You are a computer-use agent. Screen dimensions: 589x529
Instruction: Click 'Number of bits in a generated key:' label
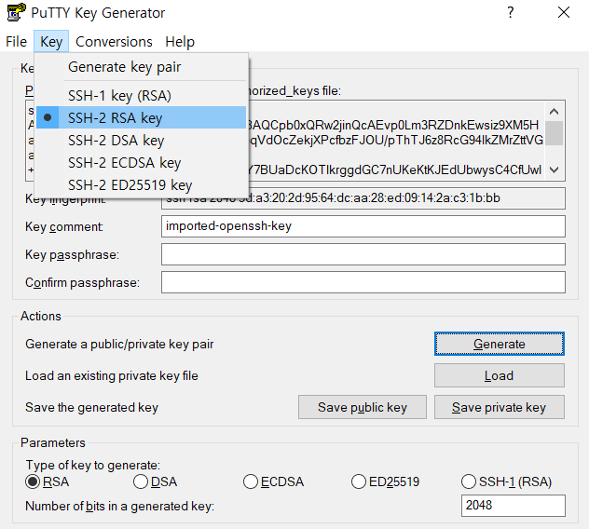(119, 506)
